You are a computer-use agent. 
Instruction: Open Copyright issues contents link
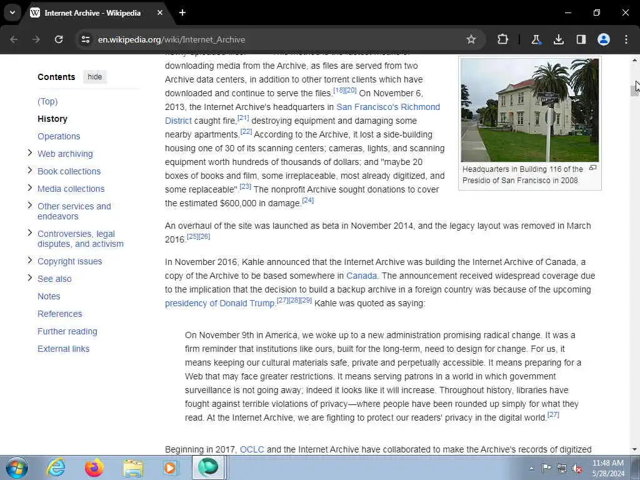coord(70,261)
